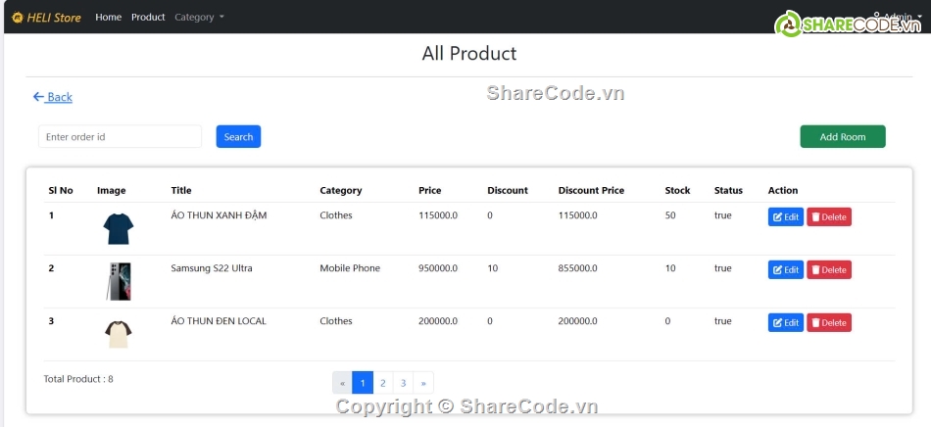Select pagination page 1
The width and height of the screenshot is (931, 427).
tap(363, 383)
